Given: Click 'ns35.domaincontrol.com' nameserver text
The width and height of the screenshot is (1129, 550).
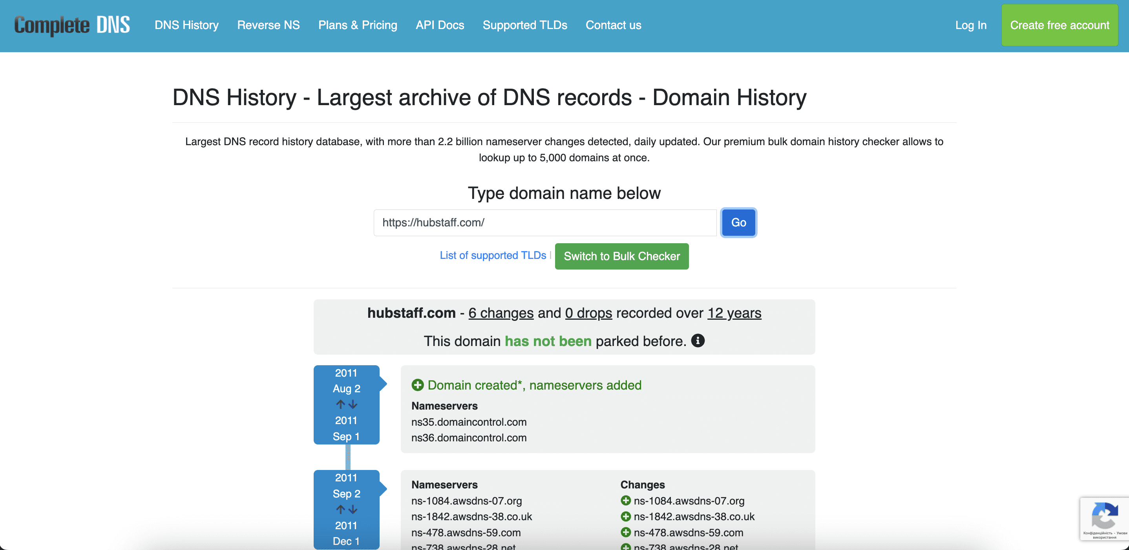Looking at the screenshot, I should pos(468,422).
